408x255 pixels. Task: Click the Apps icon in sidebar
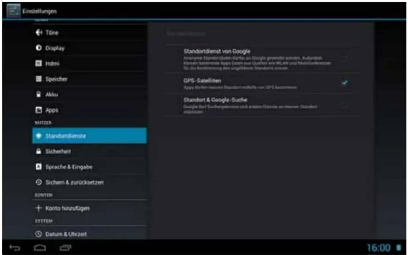(x=38, y=110)
